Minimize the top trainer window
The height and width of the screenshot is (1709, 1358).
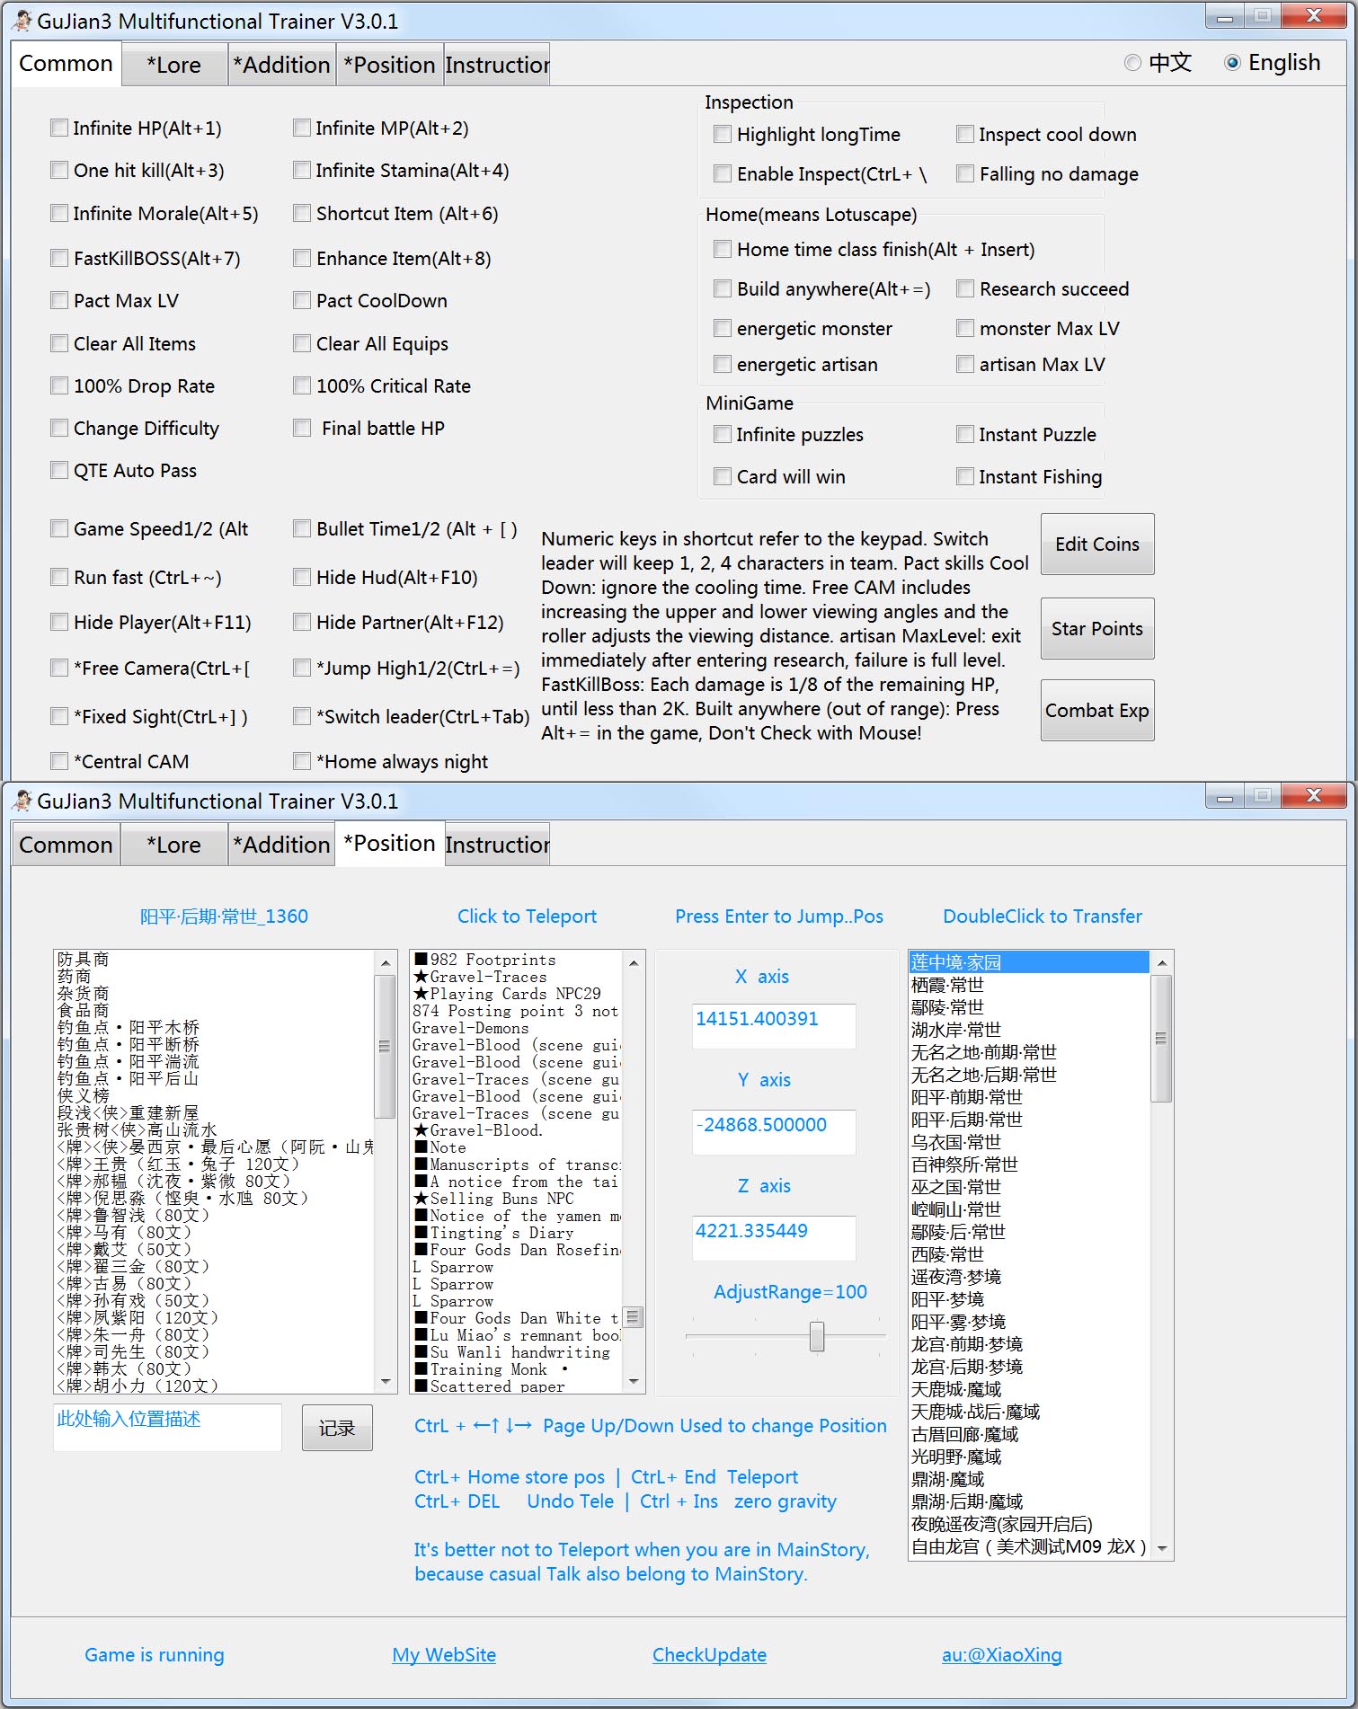click(x=1224, y=16)
